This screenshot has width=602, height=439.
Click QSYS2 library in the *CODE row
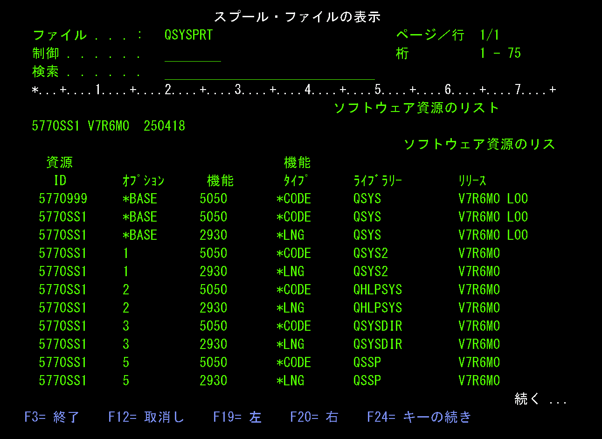[x=371, y=253]
